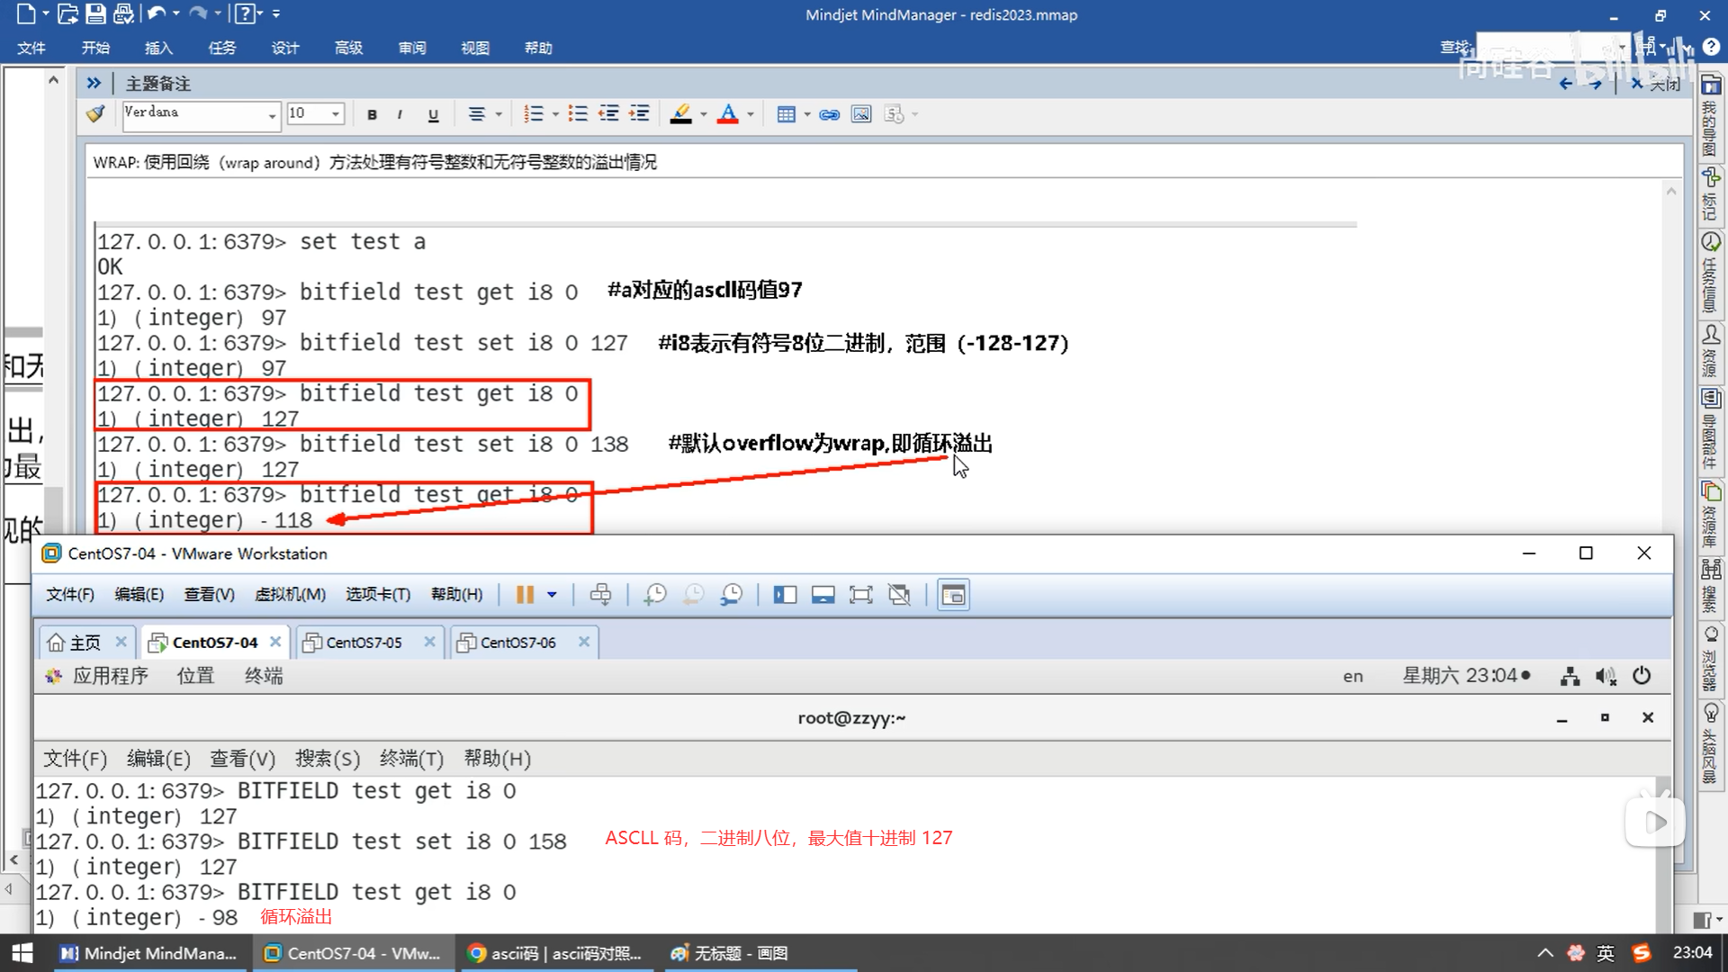Click the insert image icon

pos(861,114)
